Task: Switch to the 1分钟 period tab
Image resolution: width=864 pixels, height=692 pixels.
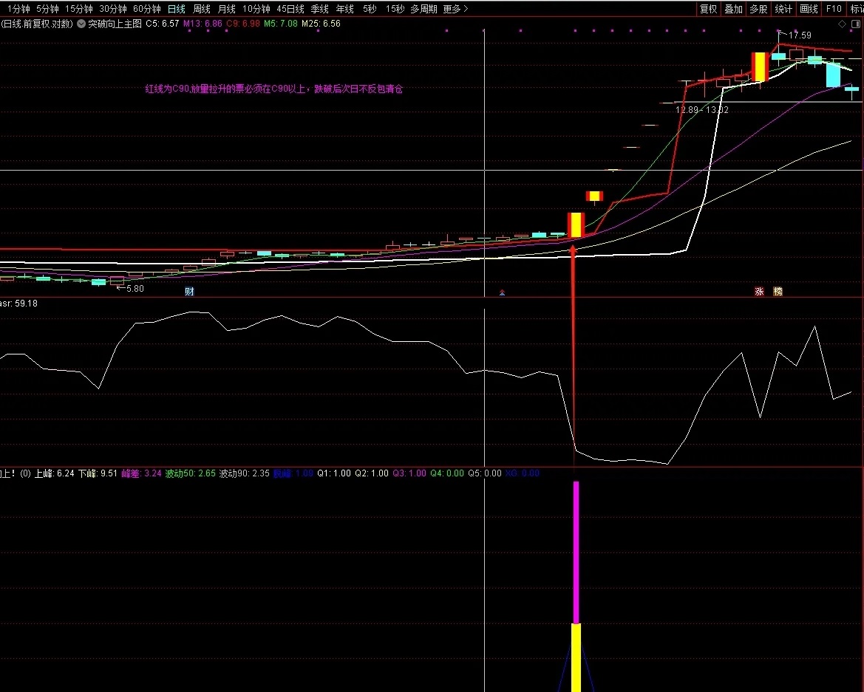Action: [x=18, y=9]
